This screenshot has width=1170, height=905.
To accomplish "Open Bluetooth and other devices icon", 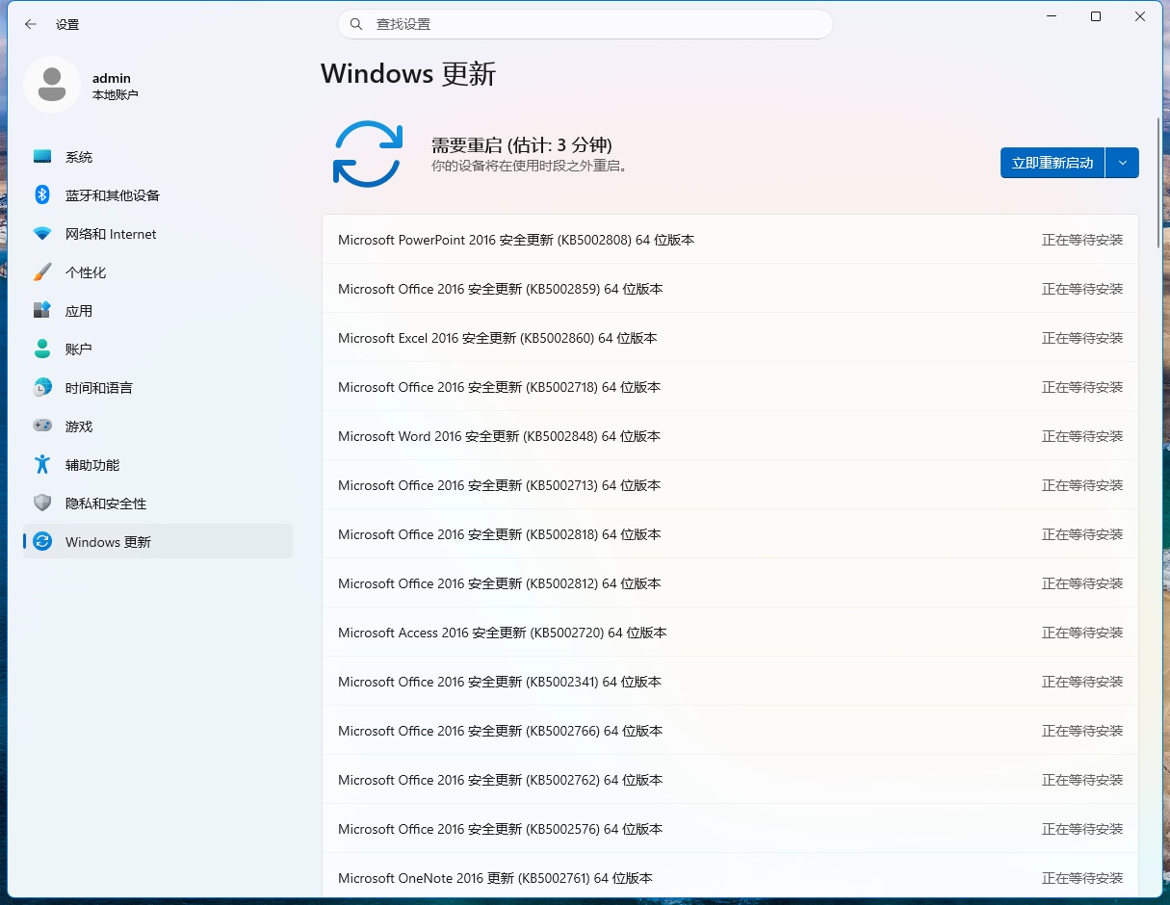I will tap(42, 195).
